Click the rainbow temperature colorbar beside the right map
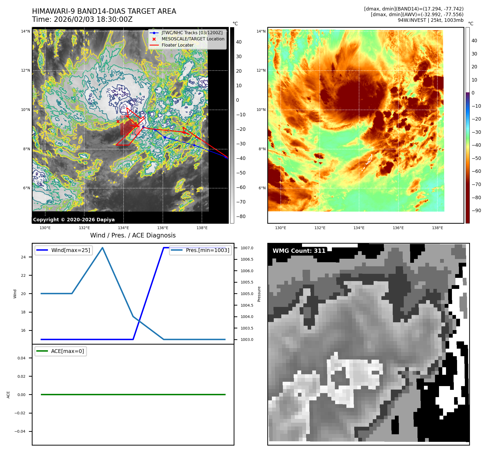 [468, 125]
